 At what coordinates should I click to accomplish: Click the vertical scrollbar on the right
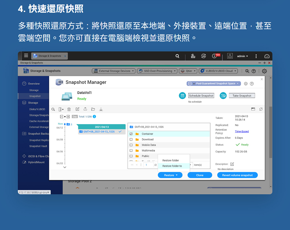point(271,132)
